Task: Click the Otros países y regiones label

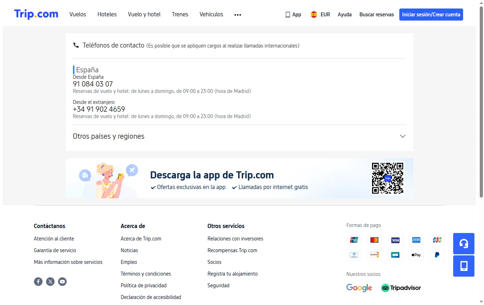Action: point(109,136)
